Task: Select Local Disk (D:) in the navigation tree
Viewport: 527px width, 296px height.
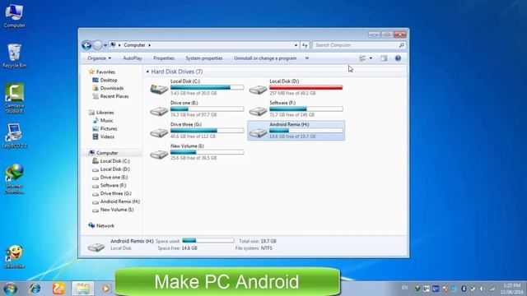Action: tap(114, 169)
